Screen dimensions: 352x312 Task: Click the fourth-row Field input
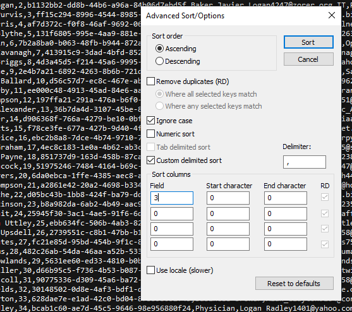pyautogui.click(x=172, y=244)
